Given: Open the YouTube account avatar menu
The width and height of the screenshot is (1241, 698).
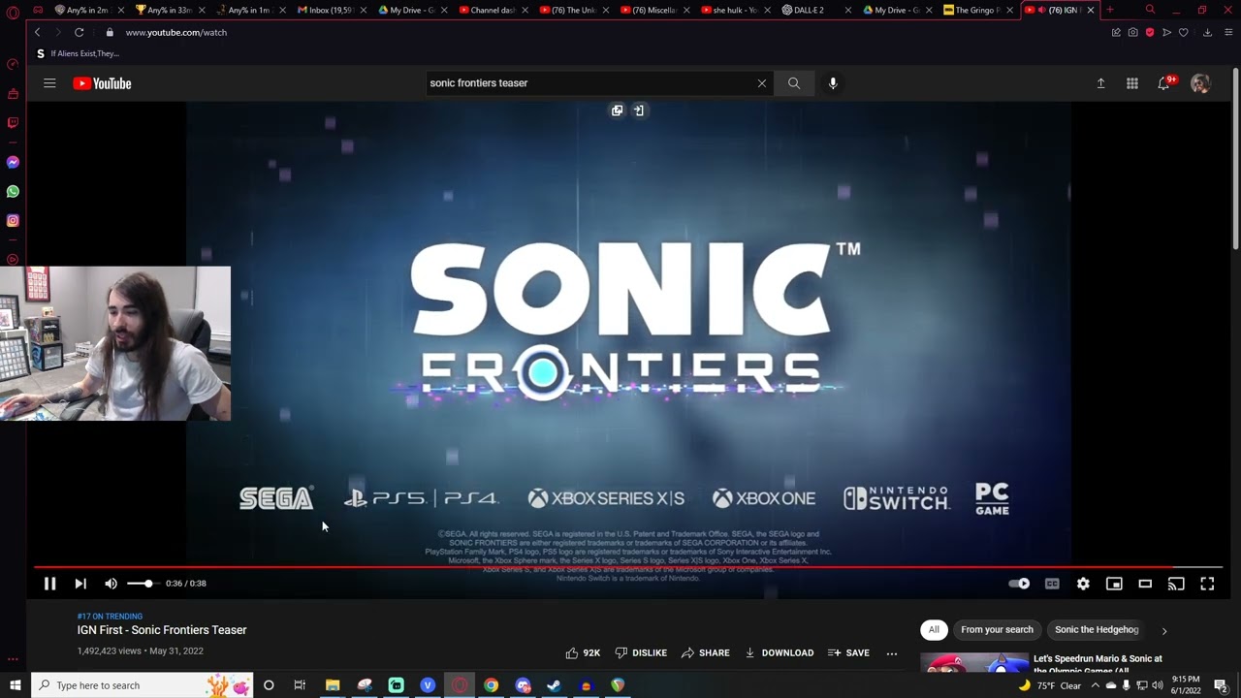Looking at the screenshot, I should pos(1200,83).
